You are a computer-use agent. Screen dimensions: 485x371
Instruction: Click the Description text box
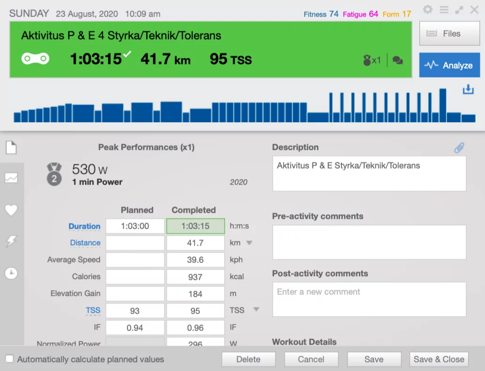coord(369,174)
